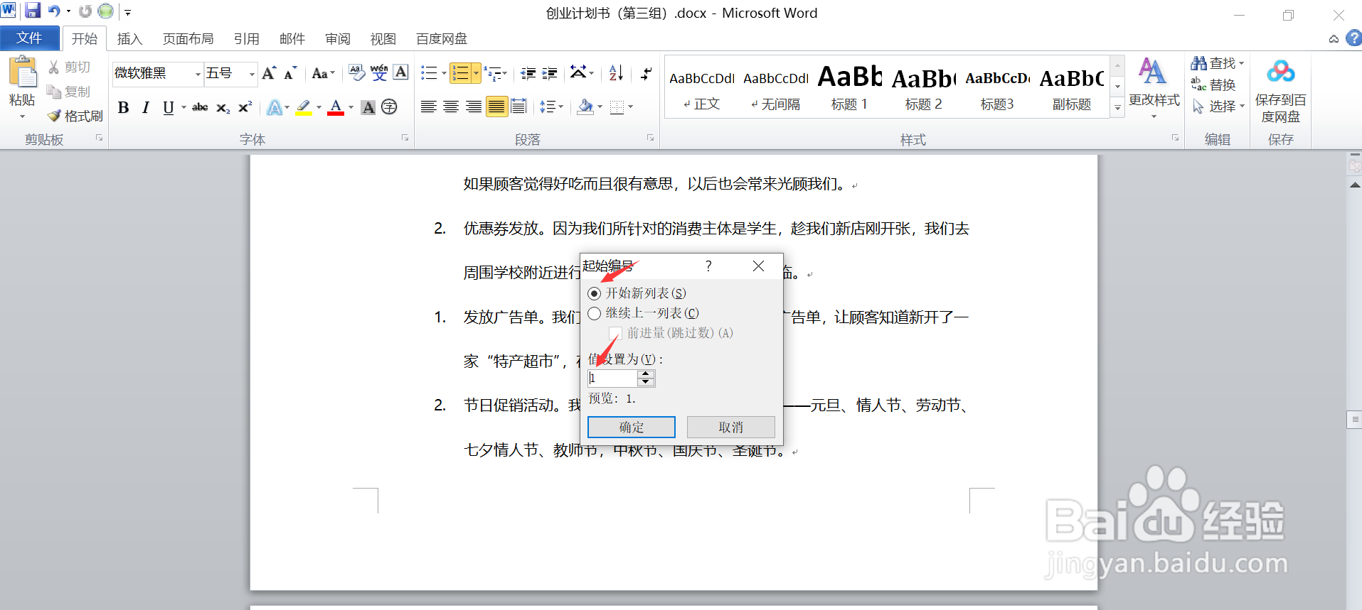1362x610 pixels.
Task: Align text left
Action: pyautogui.click(x=428, y=107)
